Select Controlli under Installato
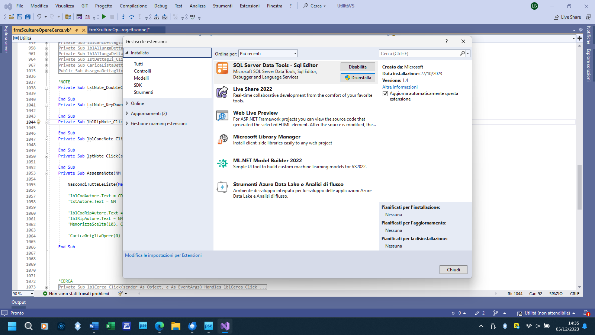 click(142, 71)
